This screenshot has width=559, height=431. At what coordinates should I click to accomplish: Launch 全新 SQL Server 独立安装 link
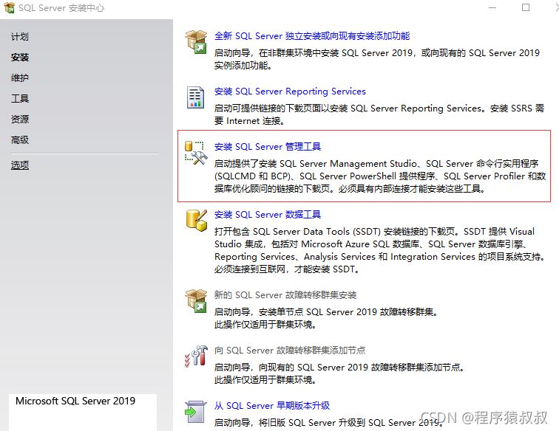point(312,36)
